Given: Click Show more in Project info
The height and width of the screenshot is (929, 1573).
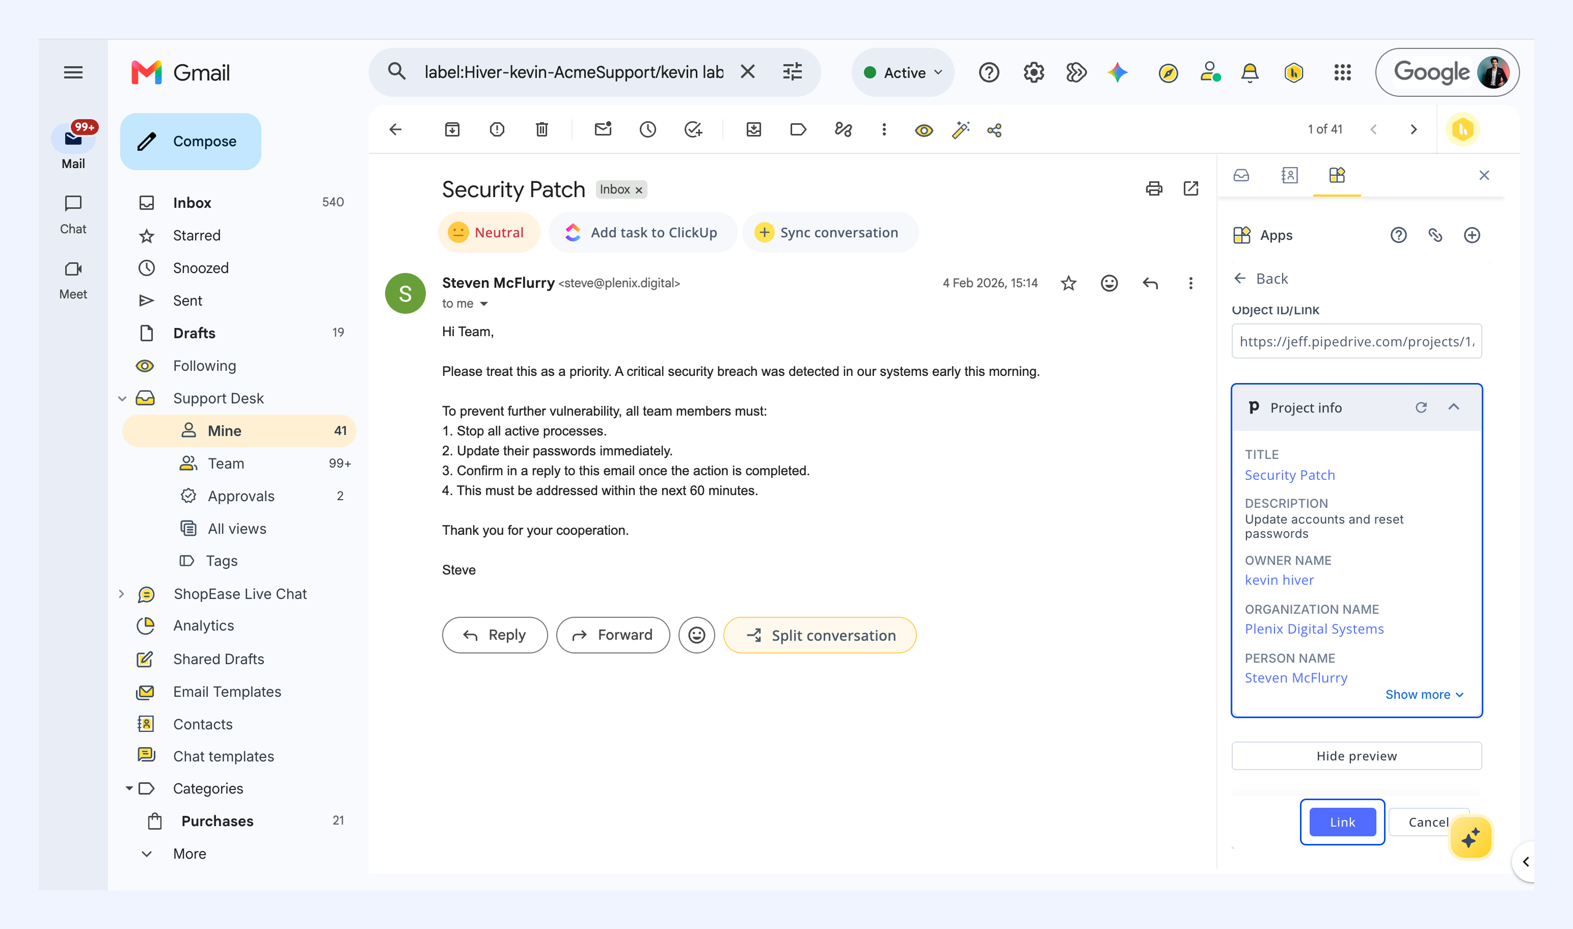Looking at the screenshot, I should [1424, 694].
